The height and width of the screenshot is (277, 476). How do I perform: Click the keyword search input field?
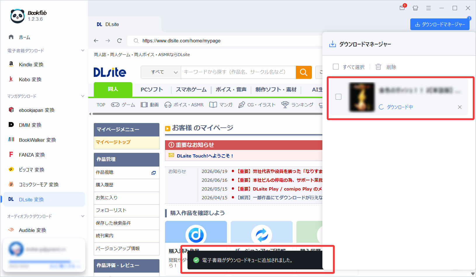click(x=238, y=72)
